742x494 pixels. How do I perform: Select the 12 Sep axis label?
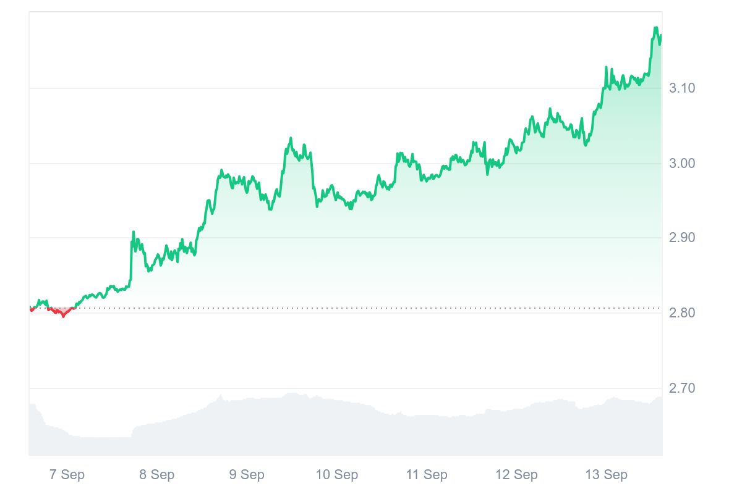pyautogui.click(x=516, y=475)
